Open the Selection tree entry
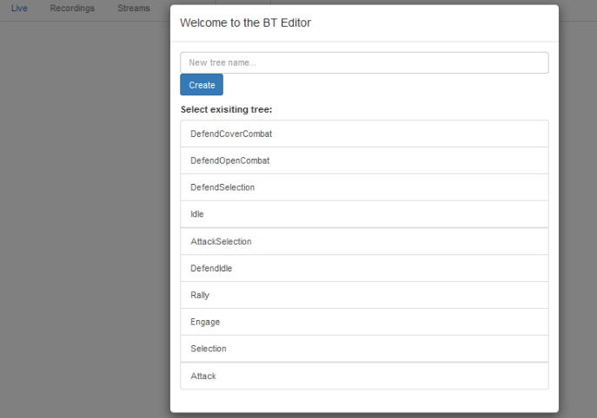The height and width of the screenshot is (418, 597). pyautogui.click(x=364, y=349)
